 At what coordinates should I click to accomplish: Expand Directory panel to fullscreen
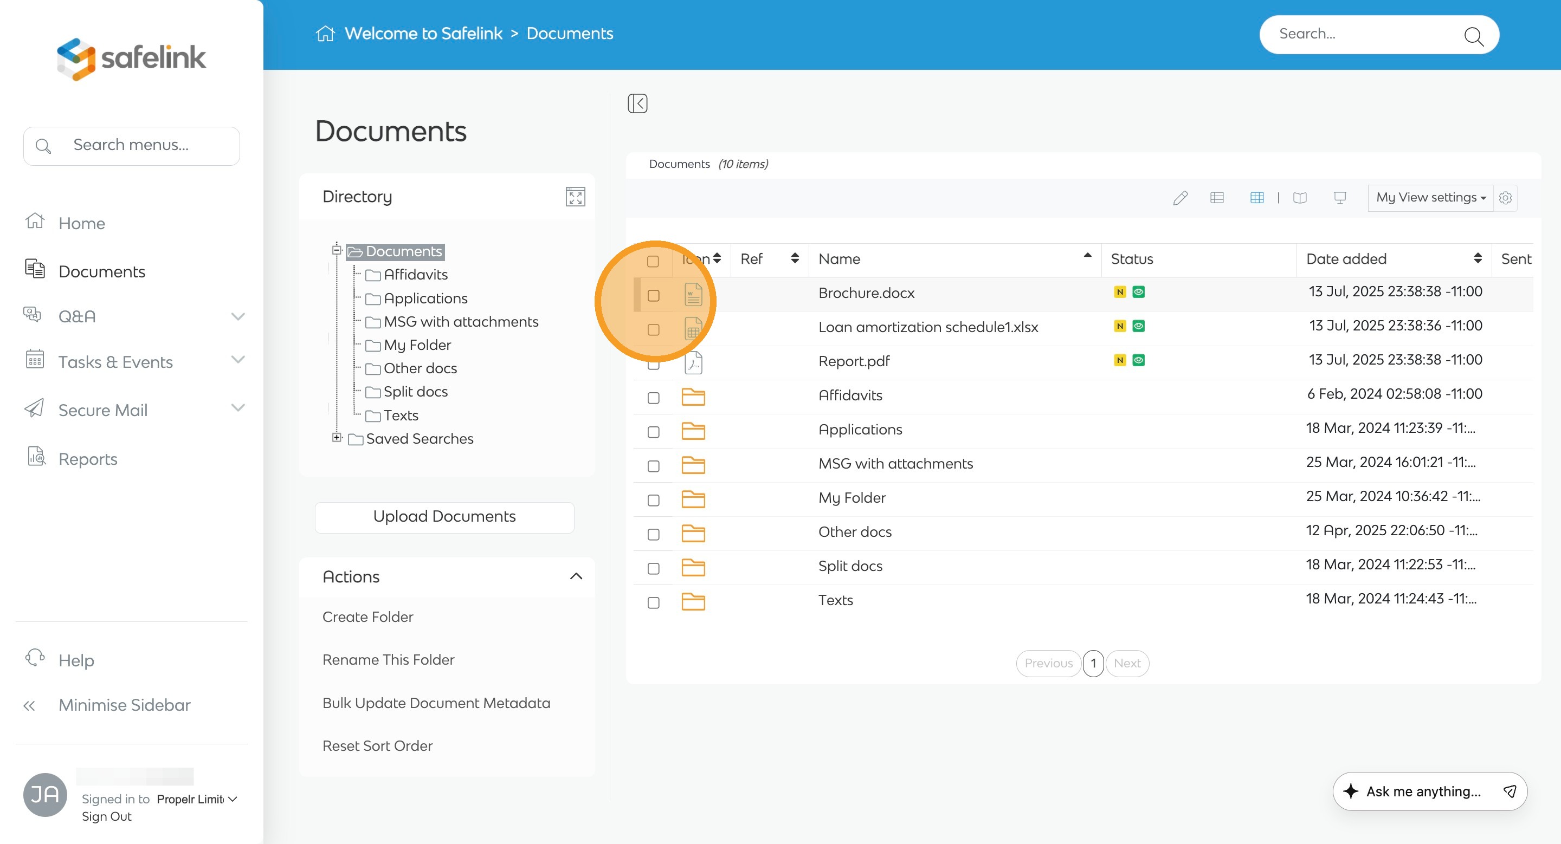coord(575,197)
